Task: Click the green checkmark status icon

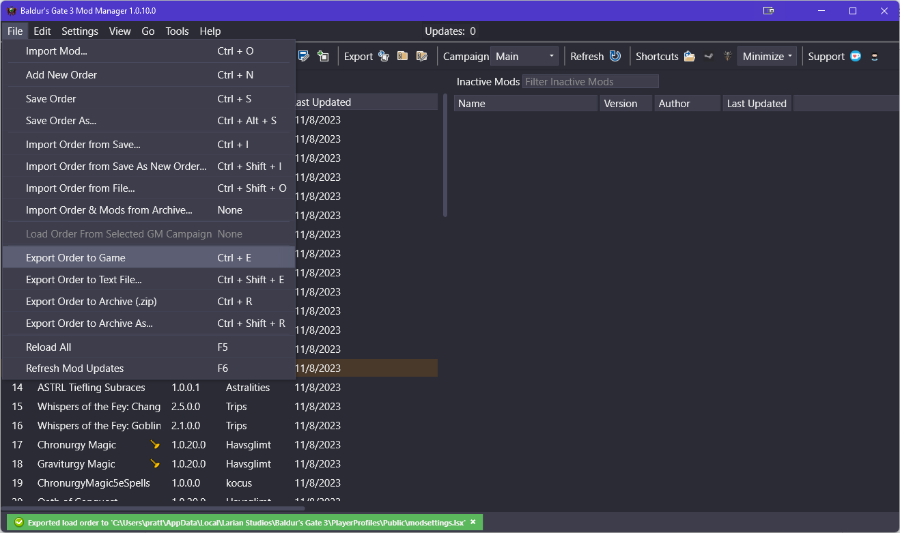Action: (18, 522)
